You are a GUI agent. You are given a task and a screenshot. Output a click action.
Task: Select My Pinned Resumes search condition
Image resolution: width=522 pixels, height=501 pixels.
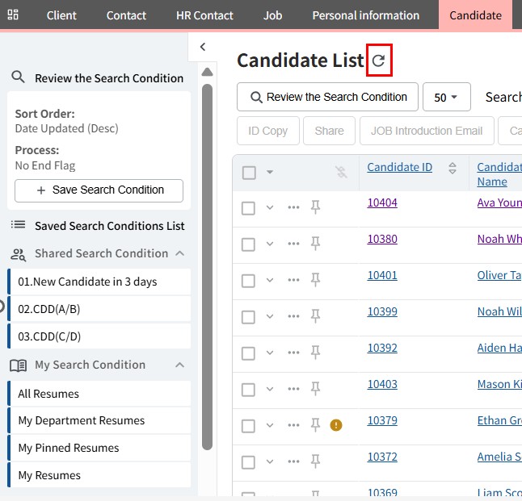click(x=69, y=448)
